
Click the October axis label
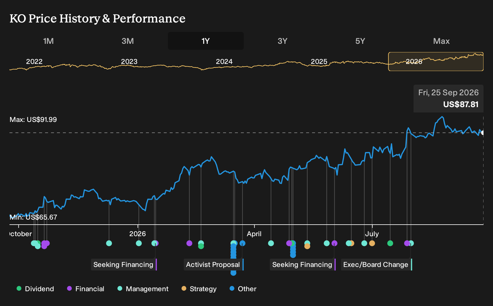pyautogui.click(x=21, y=234)
